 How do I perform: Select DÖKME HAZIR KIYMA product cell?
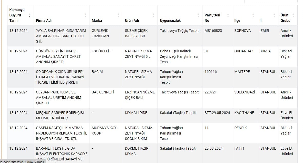tap(136, 151)
